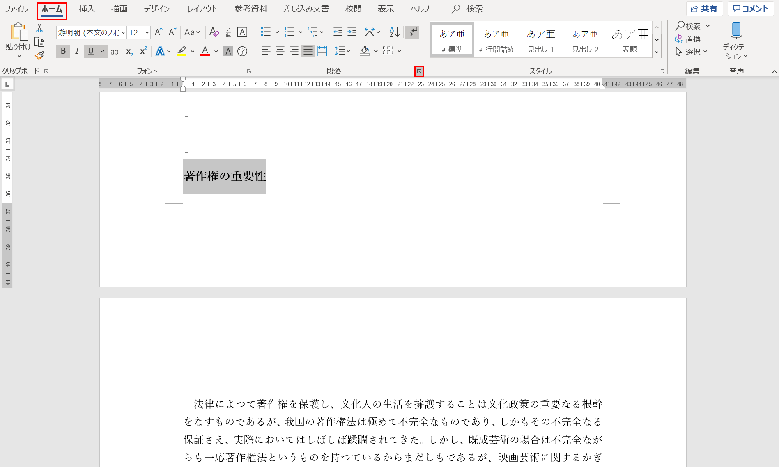Click the Copy icon in Clipboard group

point(39,42)
